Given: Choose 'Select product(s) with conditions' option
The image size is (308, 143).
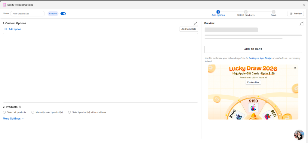Looking at the screenshot, I should click(x=69, y=112).
